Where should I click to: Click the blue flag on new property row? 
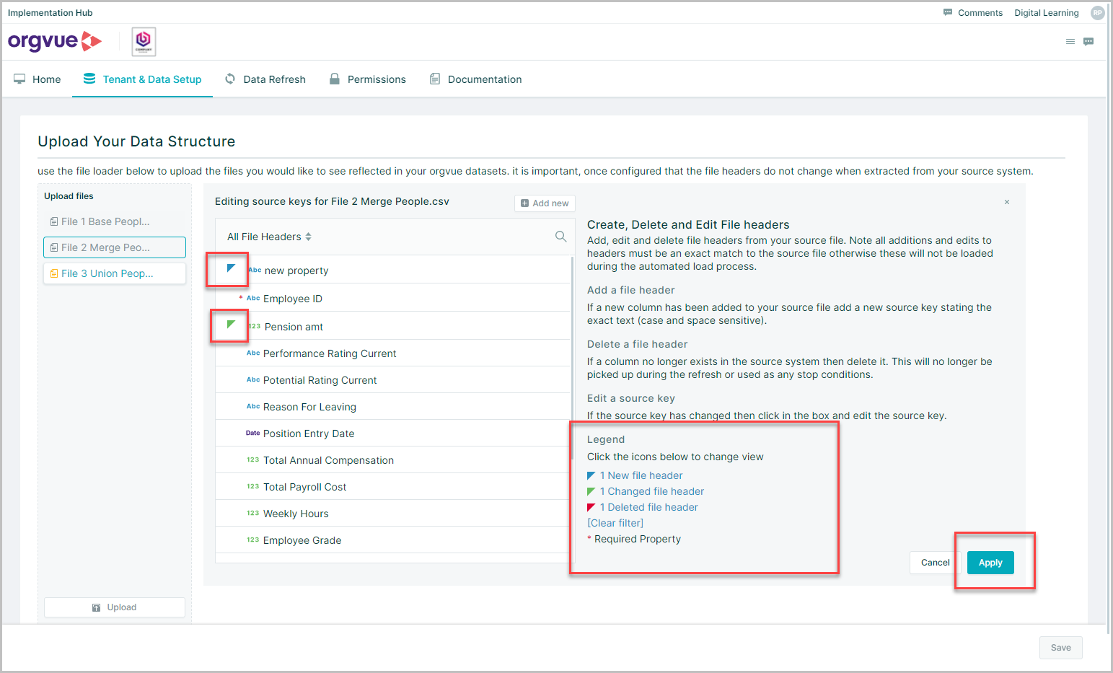pyautogui.click(x=231, y=268)
